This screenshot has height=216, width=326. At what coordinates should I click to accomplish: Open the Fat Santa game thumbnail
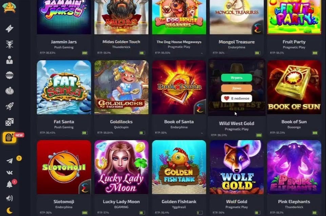click(64, 87)
